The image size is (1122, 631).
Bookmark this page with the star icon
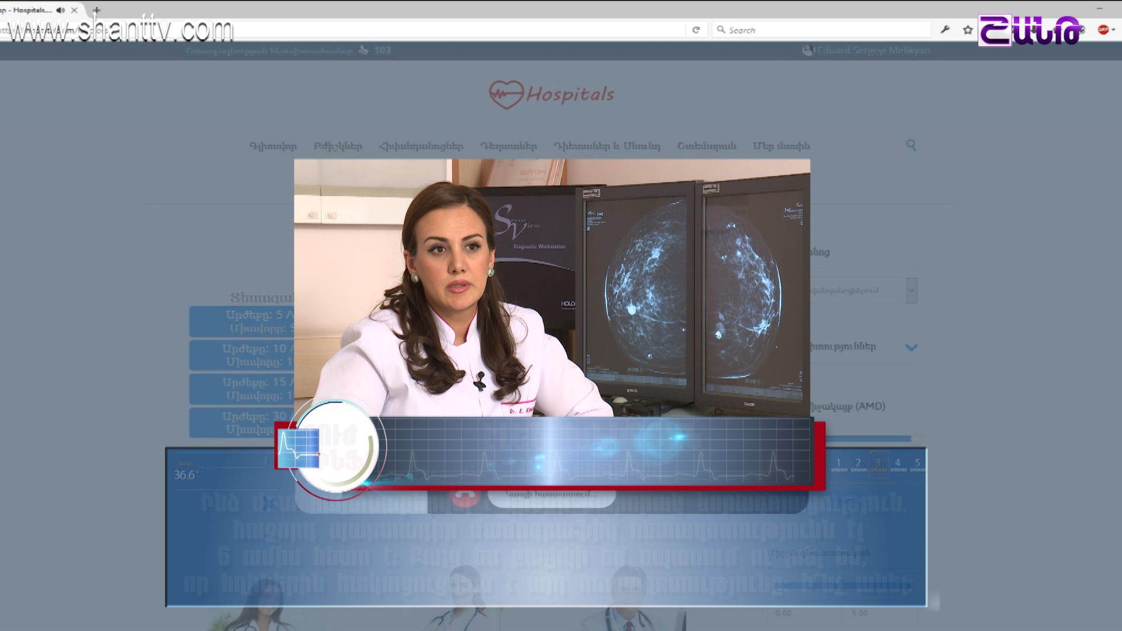968,30
